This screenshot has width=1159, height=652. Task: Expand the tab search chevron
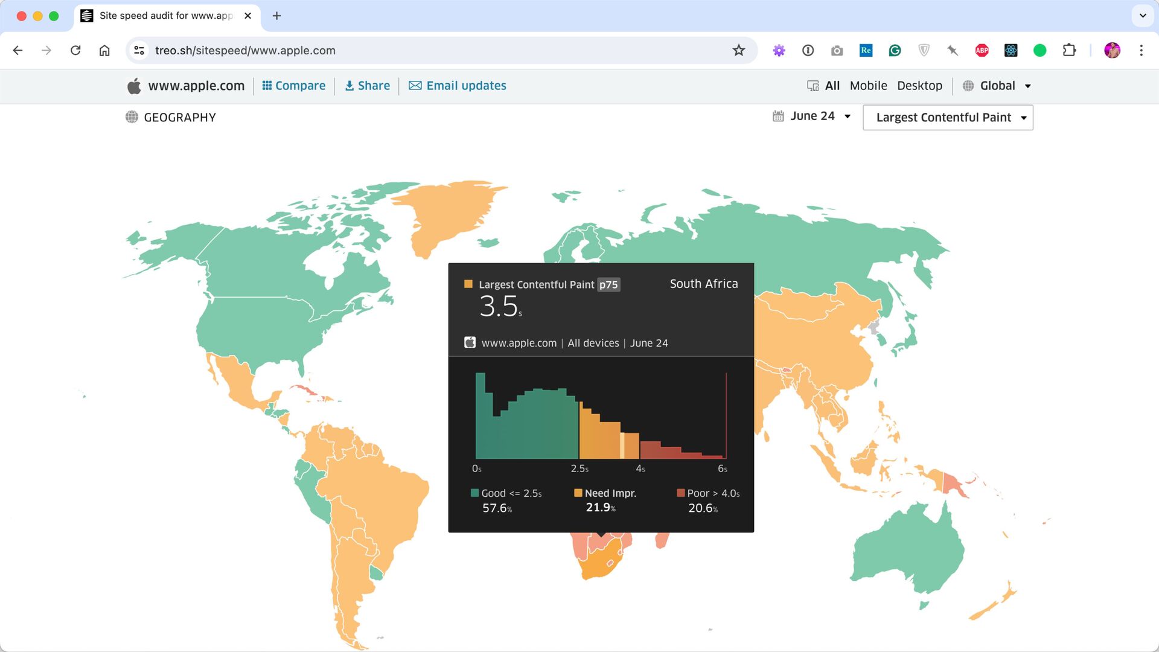[x=1143, y=16]
